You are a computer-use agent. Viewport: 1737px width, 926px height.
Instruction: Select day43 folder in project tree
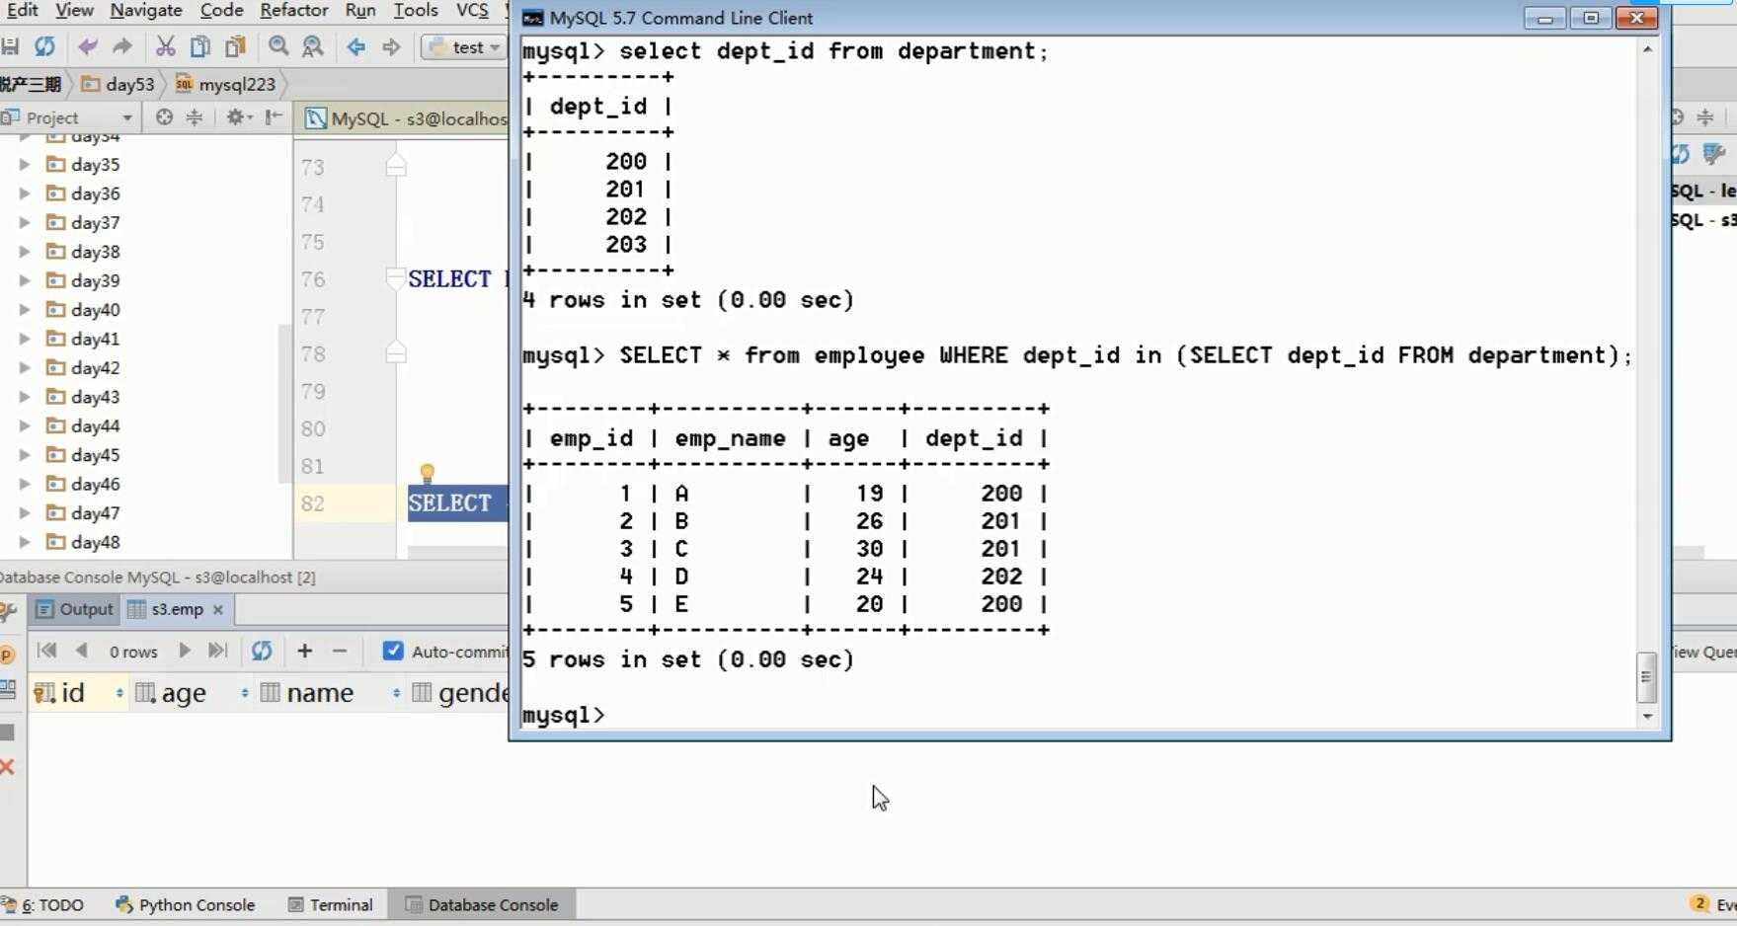[x=83, y=397]
